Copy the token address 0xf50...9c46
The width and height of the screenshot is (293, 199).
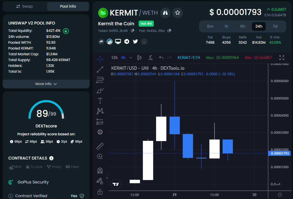(133, 31)
